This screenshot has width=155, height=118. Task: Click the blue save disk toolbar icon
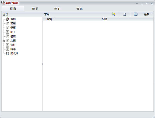coord(136,14)
